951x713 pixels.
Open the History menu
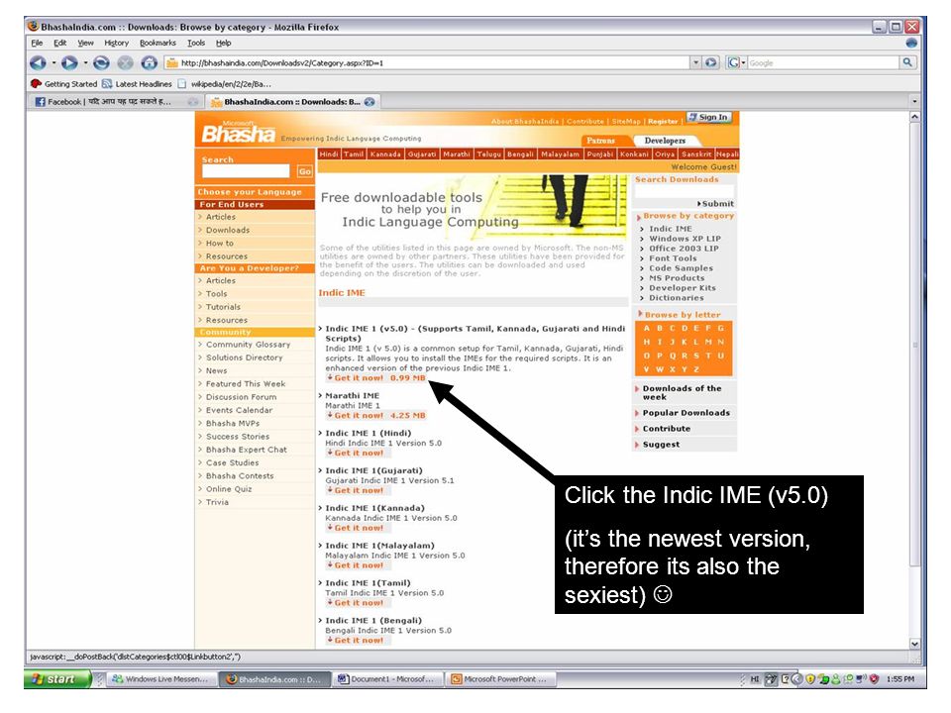117,43
